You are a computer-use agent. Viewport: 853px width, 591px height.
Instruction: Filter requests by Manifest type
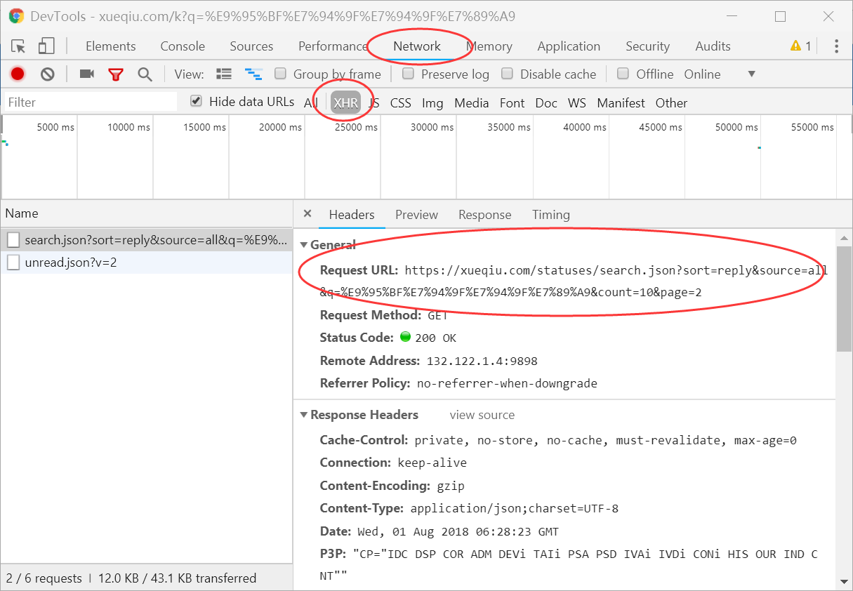coord(621,103)
